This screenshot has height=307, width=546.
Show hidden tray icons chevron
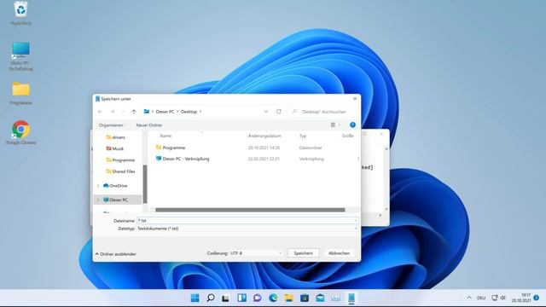click(x=469, y=298)
